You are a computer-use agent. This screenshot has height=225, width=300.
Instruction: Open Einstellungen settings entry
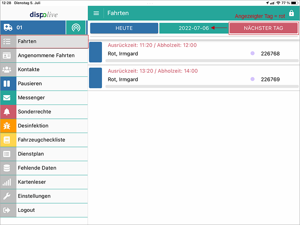point(44,196)
